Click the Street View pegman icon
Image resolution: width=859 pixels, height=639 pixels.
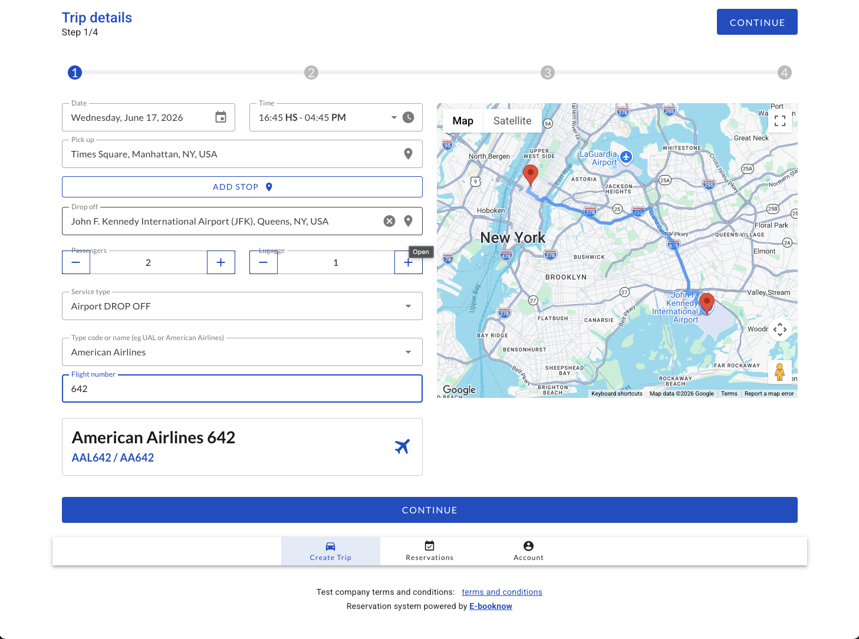click(780, 372)
